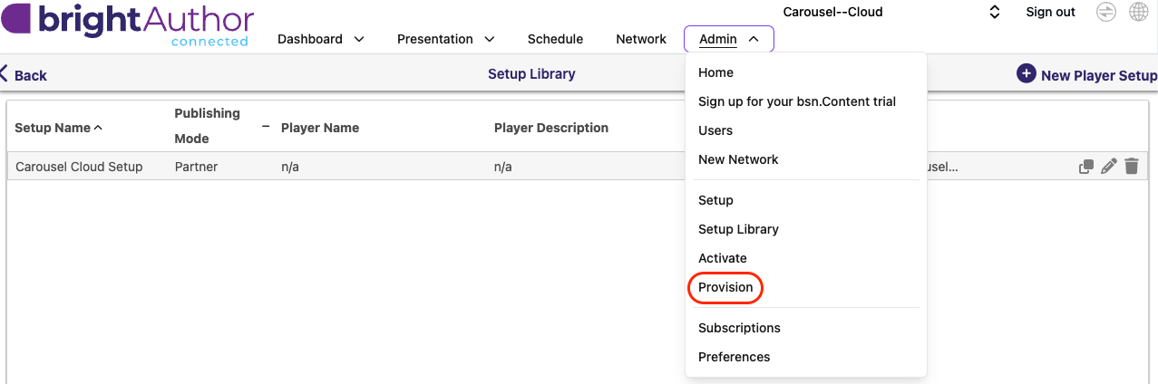
Task: Click the brightAuthor connected logo
Action: tap(127, 24)
